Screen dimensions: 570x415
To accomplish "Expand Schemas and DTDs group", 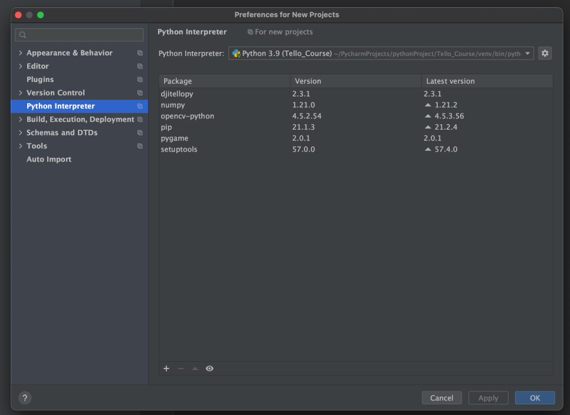I will tap(20, 133).
